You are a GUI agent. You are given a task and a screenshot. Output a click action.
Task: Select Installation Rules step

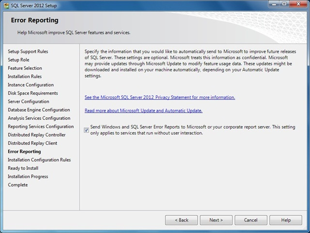coord(25,77)
